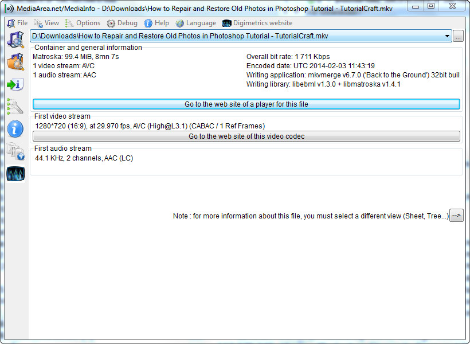470x344 pixels.
Task: Close the MediaInfo window
Action: [x=453, y=6]
